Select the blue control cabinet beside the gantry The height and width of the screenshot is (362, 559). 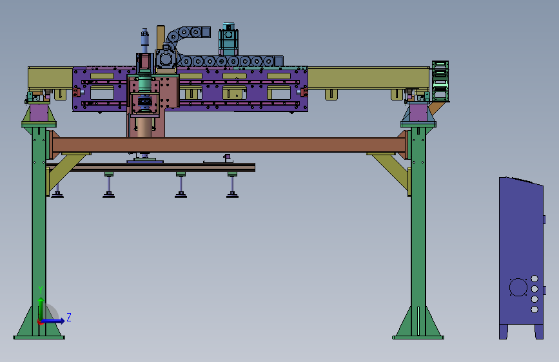(521, 258)
